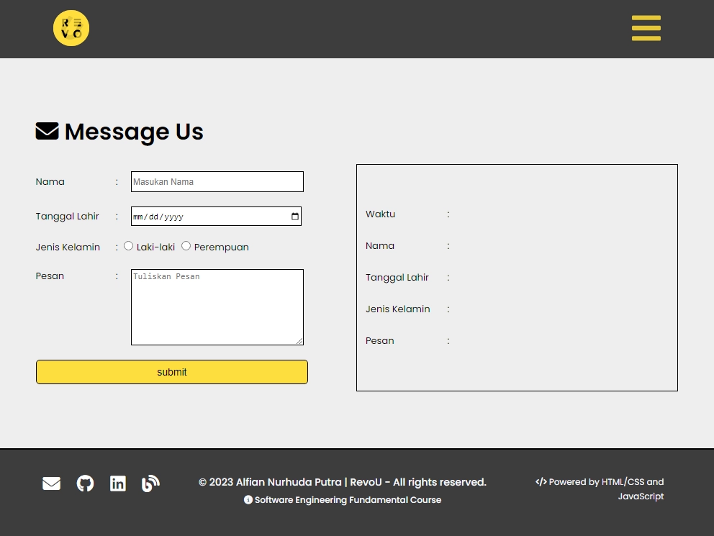Click the Masukan Nama input field
Viewport: 714px width, 536px height.
pos(217,181)
